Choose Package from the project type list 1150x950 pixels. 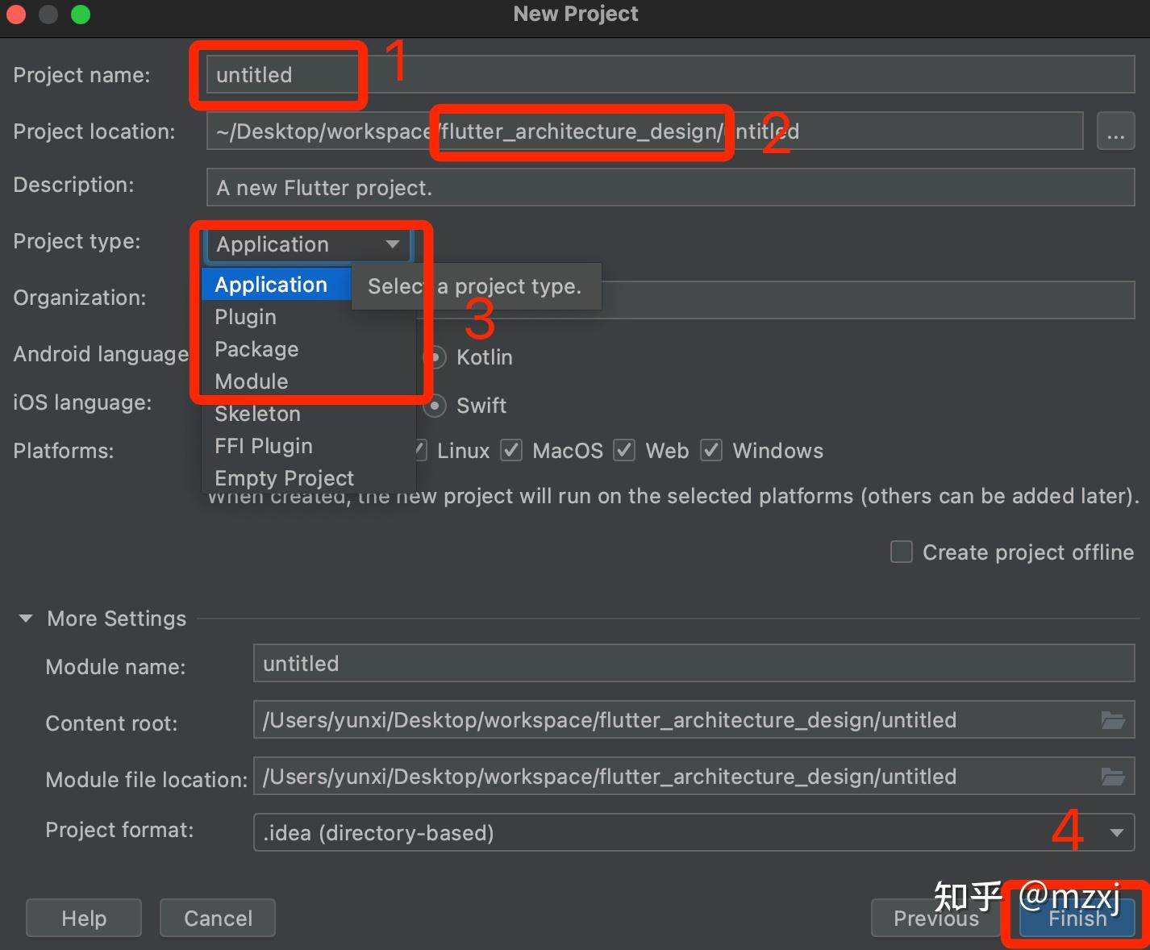click(256, 349)
